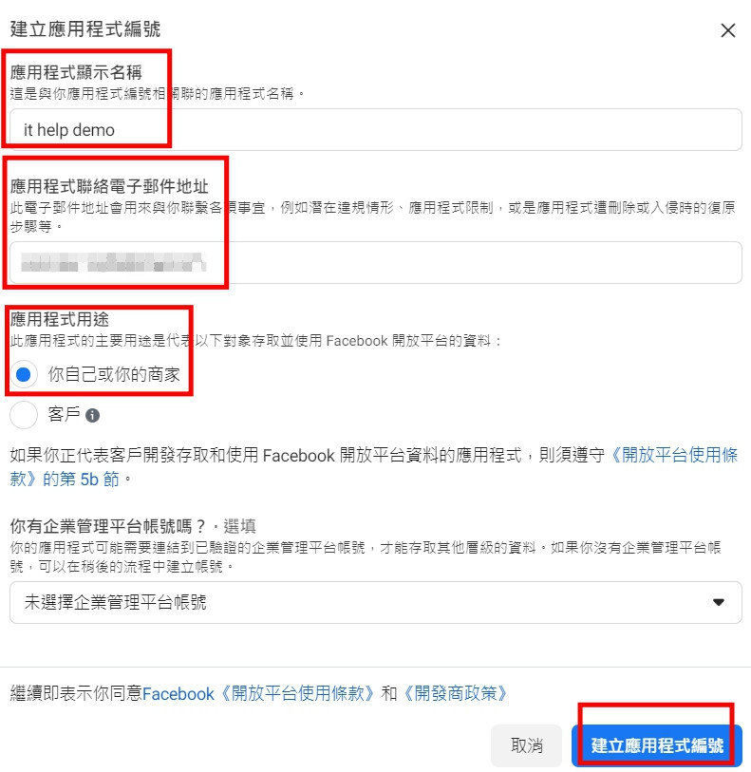Click the blurred contact email input field
The image size is (751, 772).
point(376,262)
